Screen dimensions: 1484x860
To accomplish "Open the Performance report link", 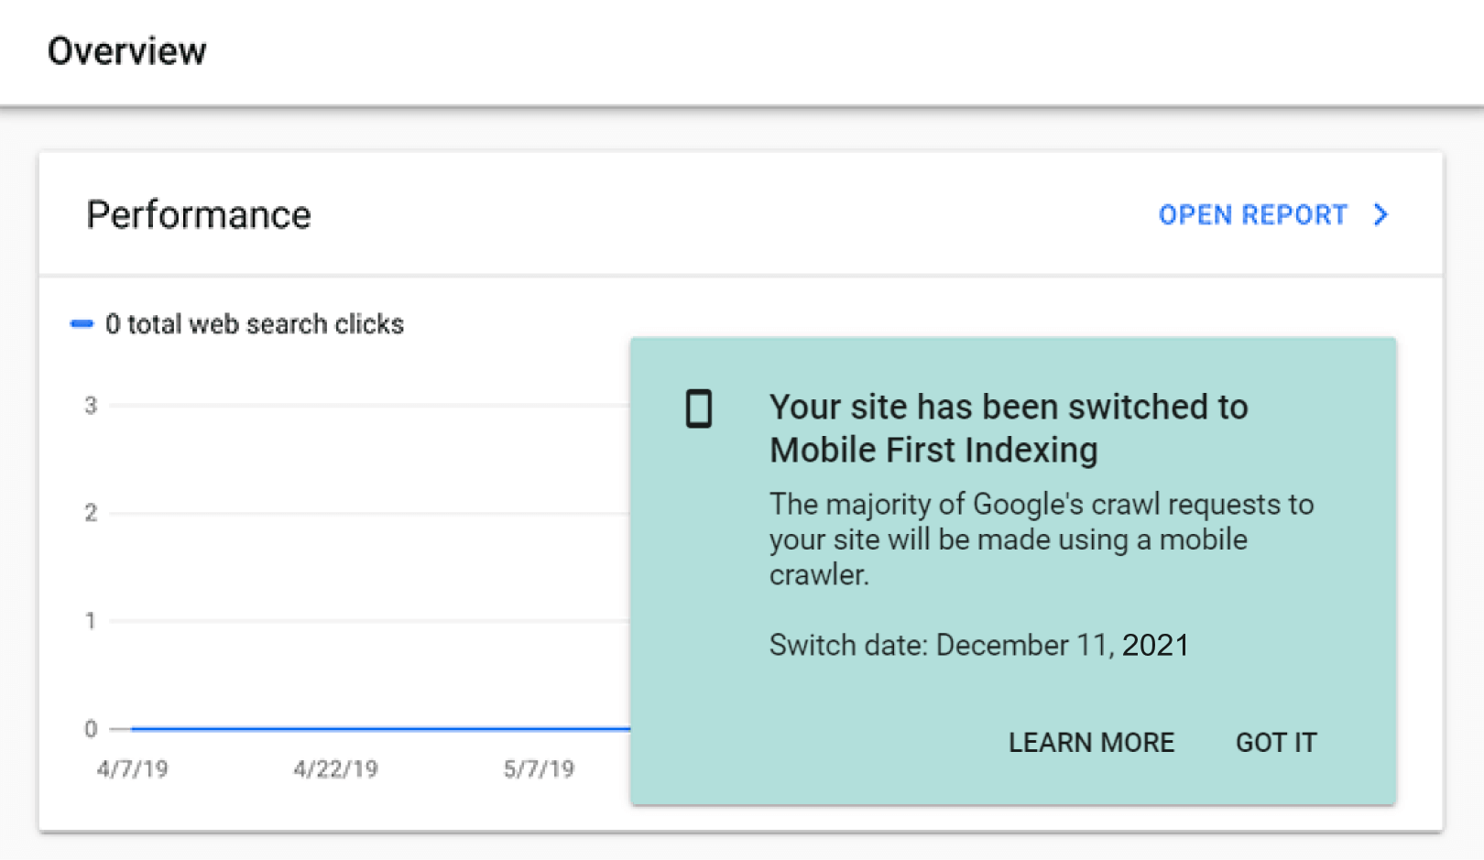I will (1252, 214).
